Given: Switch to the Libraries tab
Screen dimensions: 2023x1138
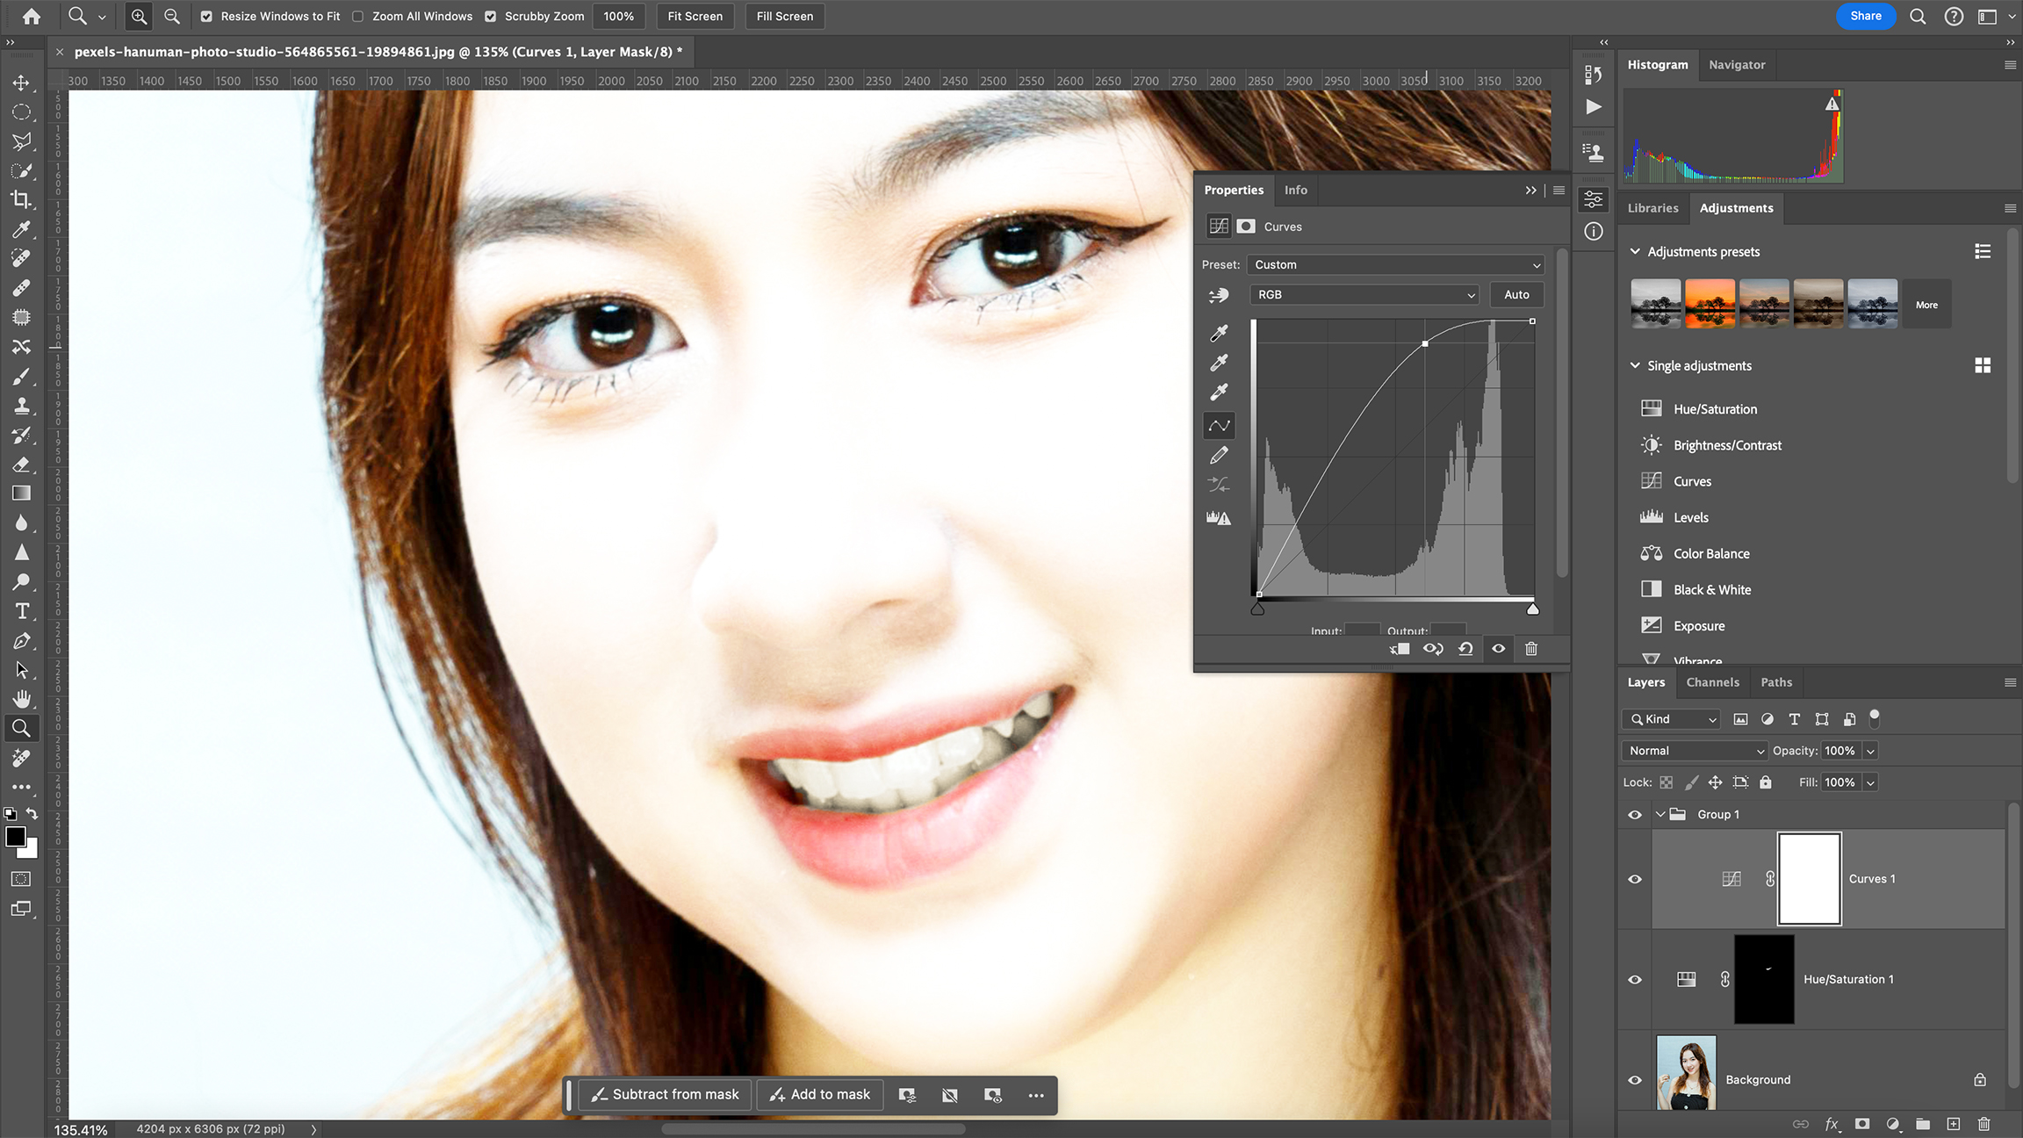Looking at the screenshot, I should [x=1652, y=208].
